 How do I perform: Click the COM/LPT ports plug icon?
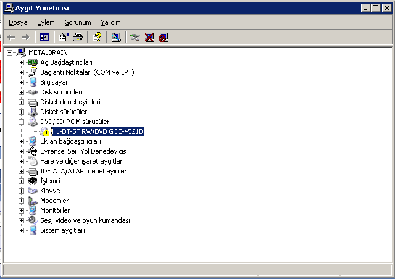coord(33,72)
